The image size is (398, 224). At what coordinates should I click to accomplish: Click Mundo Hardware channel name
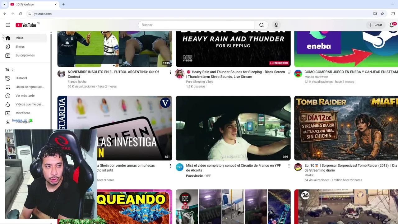tap(316, 77)
